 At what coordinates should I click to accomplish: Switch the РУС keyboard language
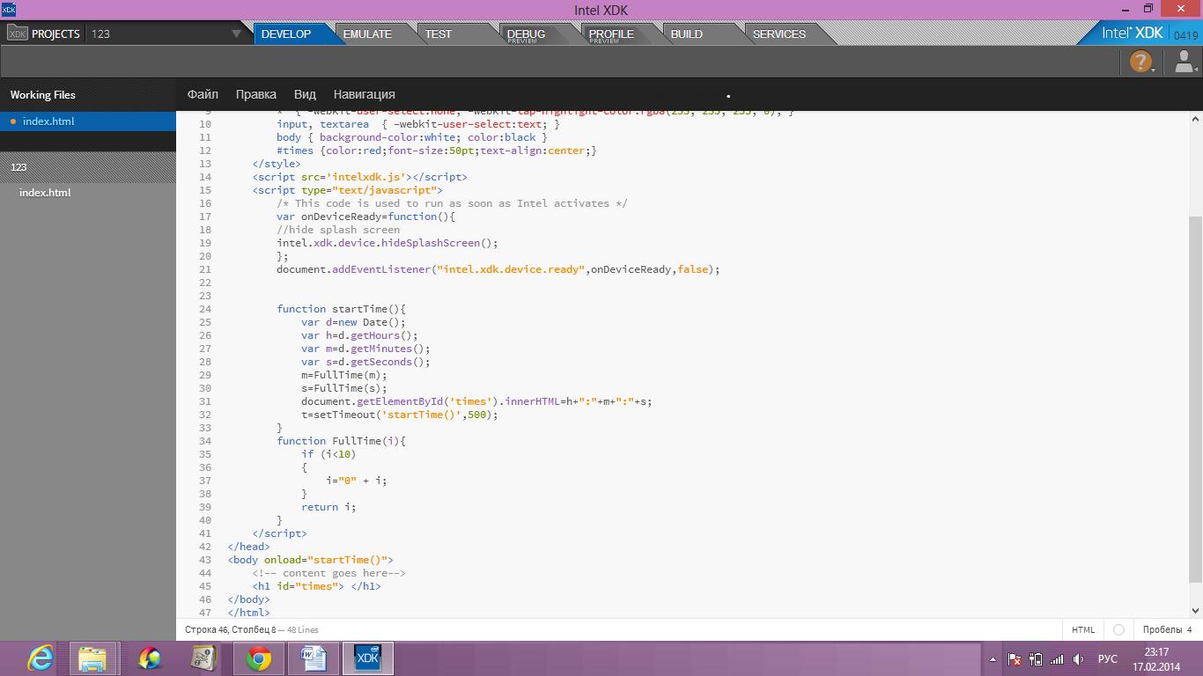1108,659
